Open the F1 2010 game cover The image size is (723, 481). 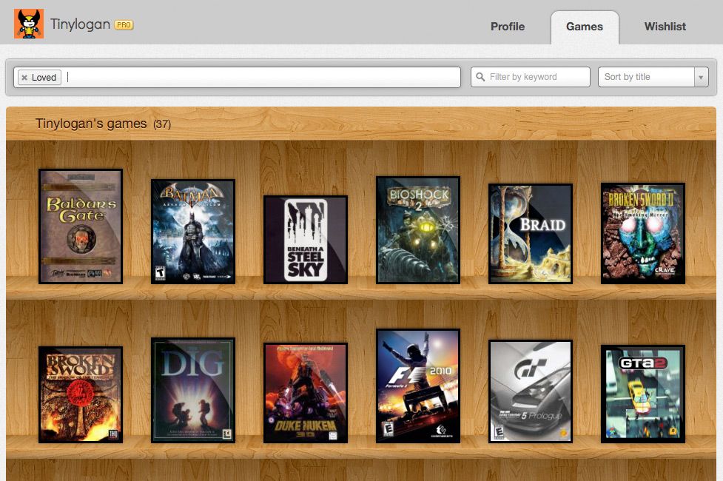[418, 386]
